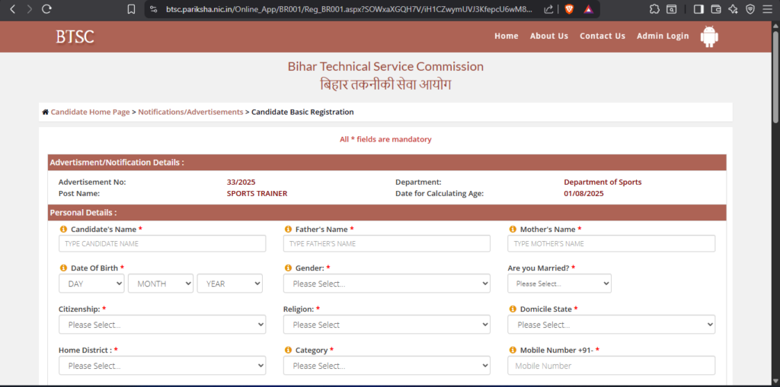Viewport: 780px width, 387px height.
Task: Click info icon beside Mobile Number label
Action: (x=512, y=351)
